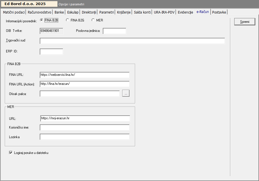Toggle the Logiraj poruke u datoteku checkbox
259x181 pixels.
tap(11, 153)
